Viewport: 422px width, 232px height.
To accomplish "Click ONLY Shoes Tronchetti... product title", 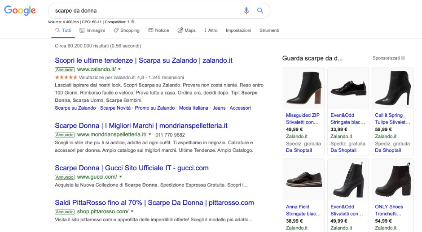I will (389, 210).
